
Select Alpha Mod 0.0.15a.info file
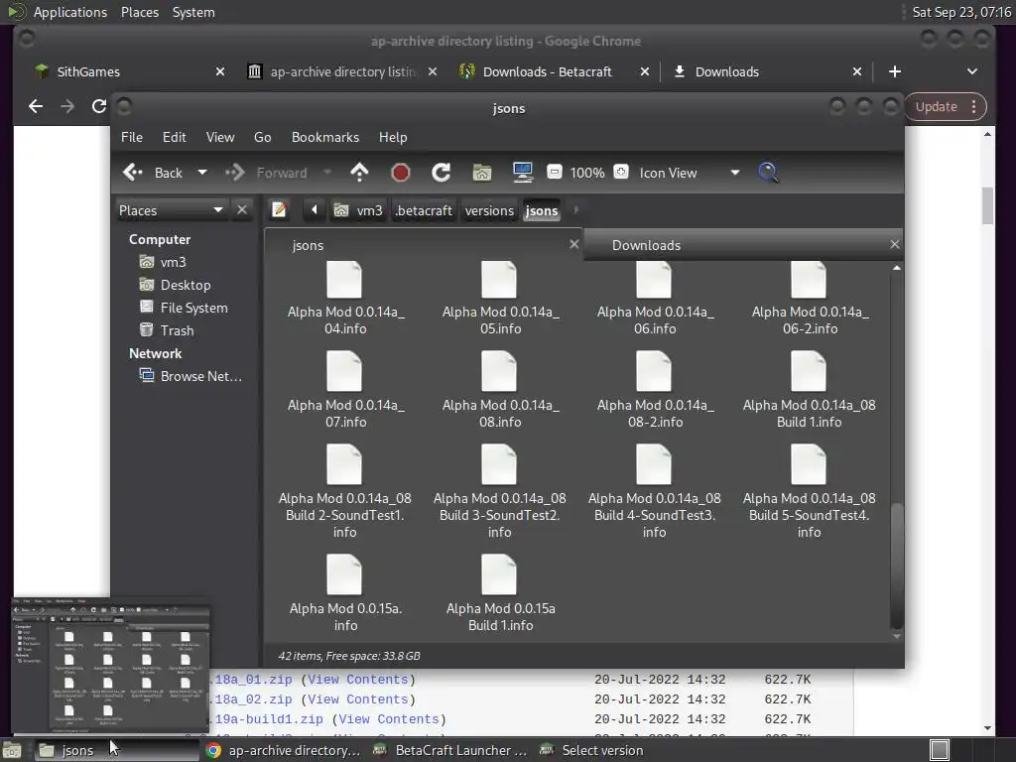coord(345,593)
